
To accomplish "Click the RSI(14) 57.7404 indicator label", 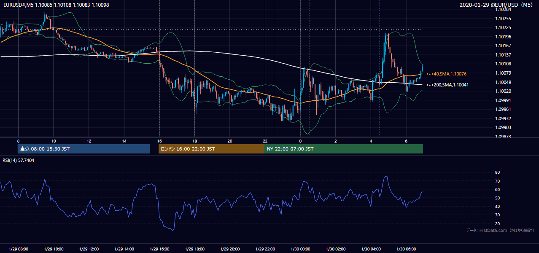I will tap(19, 160).
